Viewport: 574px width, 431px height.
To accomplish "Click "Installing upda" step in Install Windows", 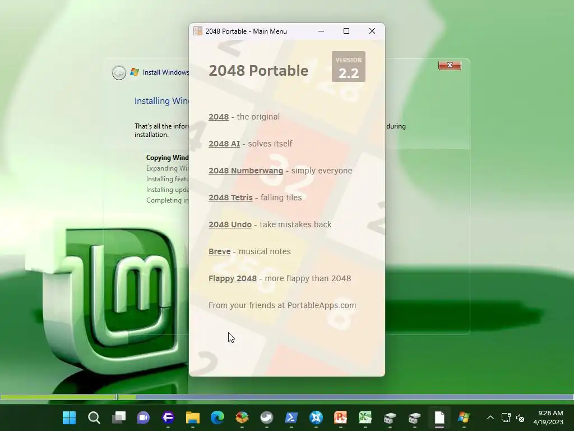I will coord(167,190).
